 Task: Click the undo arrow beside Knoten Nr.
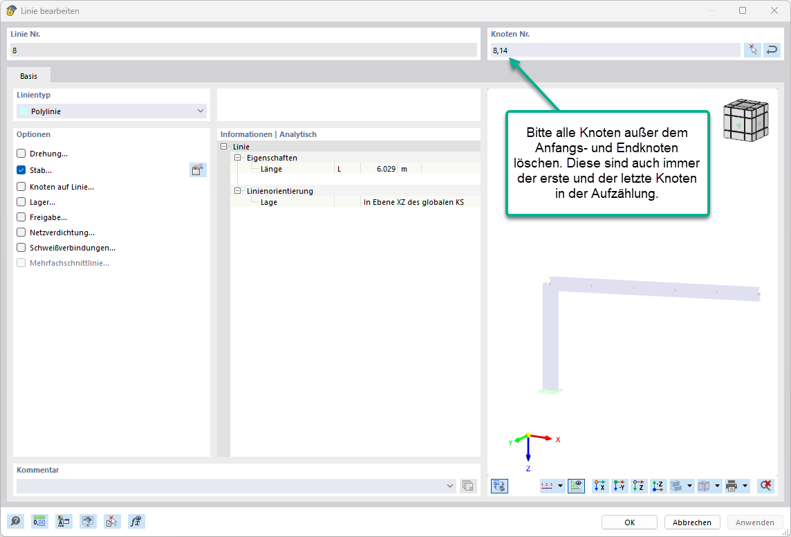click(x=772, y=50)
